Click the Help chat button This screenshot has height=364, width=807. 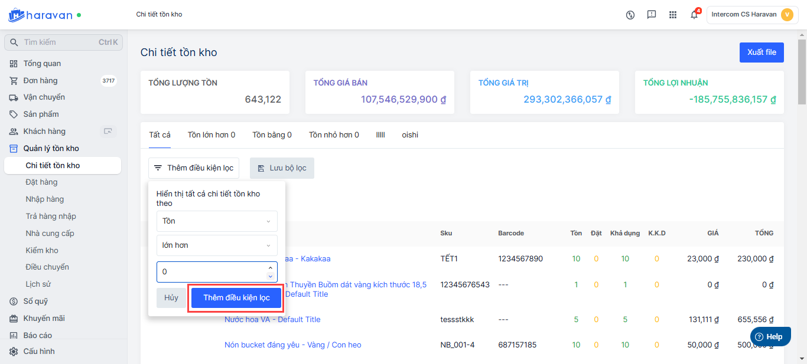click(x=770, y=336)
